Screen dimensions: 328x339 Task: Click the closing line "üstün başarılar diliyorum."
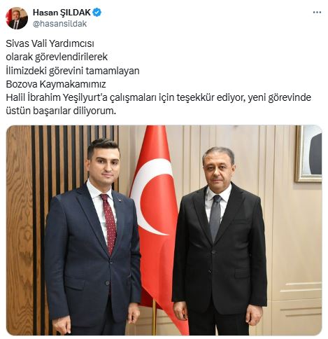point(61,111)
